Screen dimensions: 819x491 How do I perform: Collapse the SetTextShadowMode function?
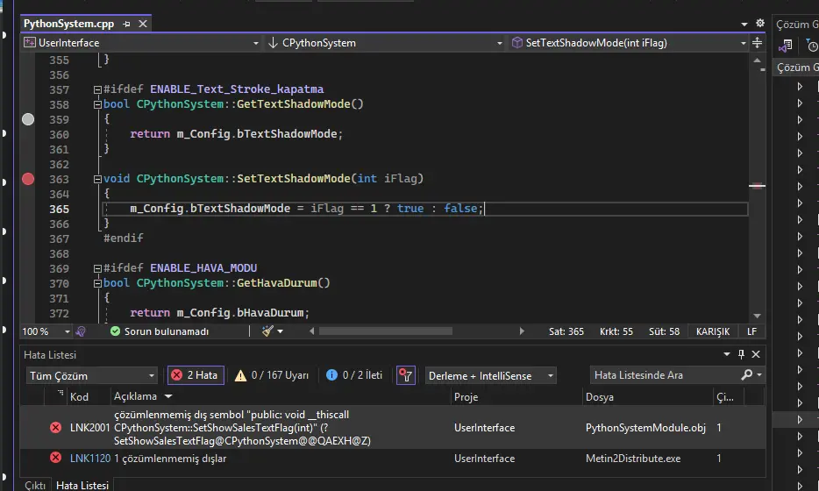pos(97,179)
